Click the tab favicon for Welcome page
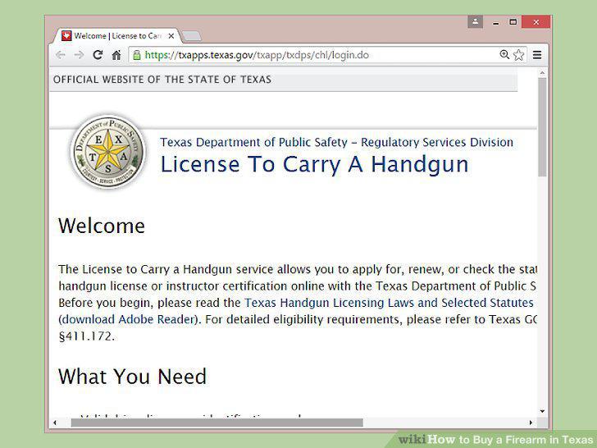The height and width of the screenshot is (448, 597). point(66,36)
